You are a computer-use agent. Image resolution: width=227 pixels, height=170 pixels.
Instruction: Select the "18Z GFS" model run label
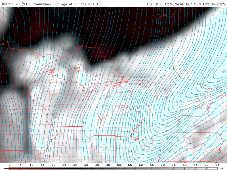tap(154, 4)
